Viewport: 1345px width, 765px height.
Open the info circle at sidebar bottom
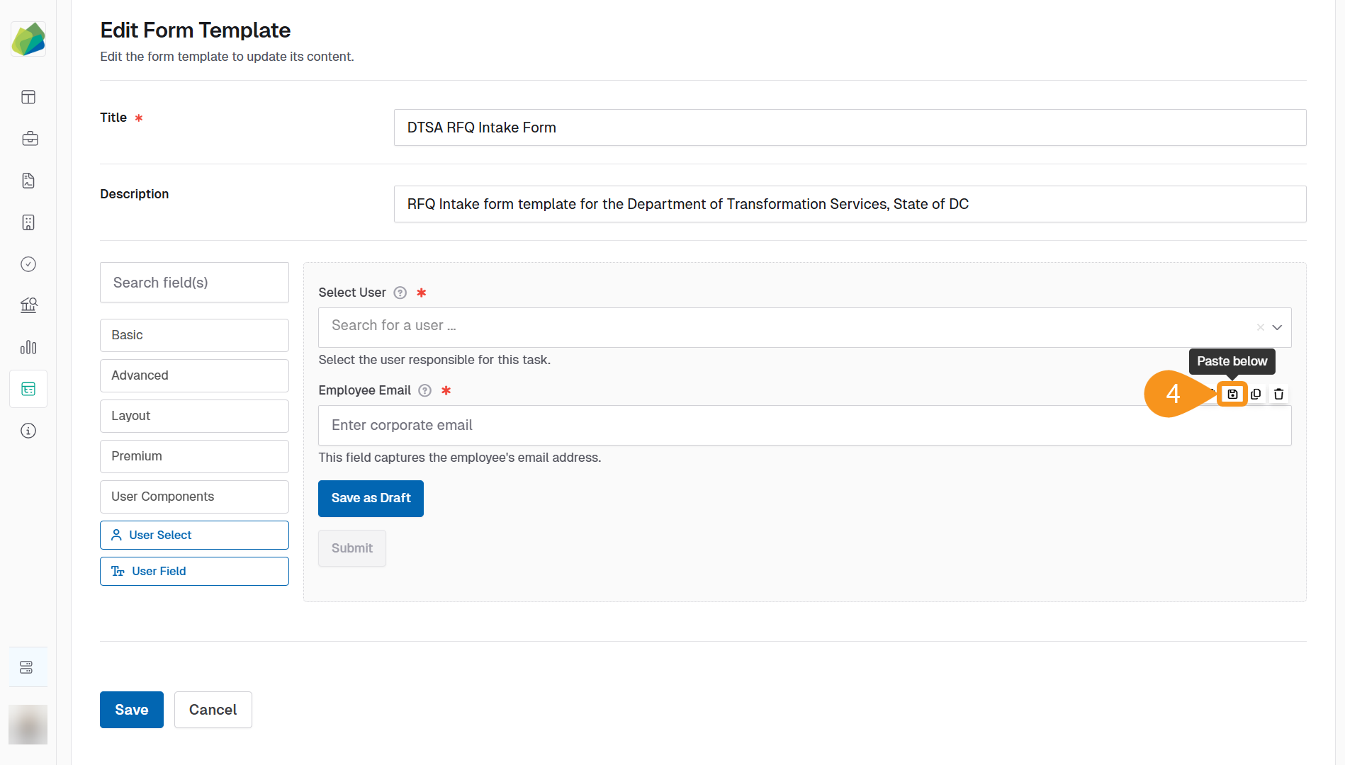coord(28,431)
